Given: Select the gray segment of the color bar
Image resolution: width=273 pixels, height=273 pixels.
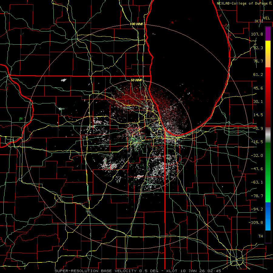Looking at the screenshot, I should (x=268, y=135).
